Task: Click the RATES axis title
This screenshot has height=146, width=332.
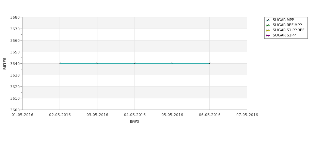Action: click(x=5, y=64)
